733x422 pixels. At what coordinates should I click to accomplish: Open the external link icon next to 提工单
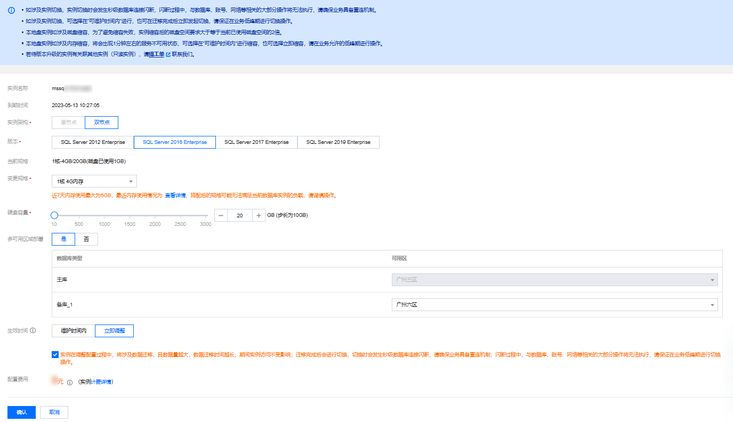[168, 55]
